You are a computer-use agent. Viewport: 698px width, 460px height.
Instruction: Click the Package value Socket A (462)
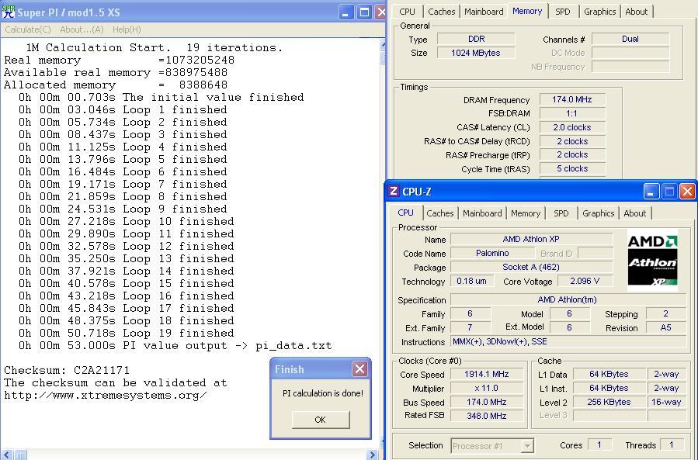532,267
